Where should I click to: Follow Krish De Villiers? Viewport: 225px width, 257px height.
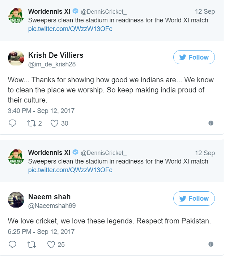(x=194, y=57)
